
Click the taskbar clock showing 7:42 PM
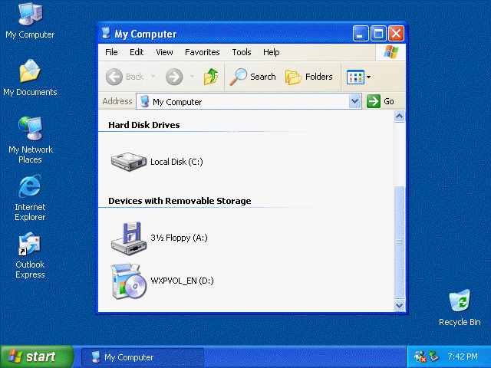[463, 356]
